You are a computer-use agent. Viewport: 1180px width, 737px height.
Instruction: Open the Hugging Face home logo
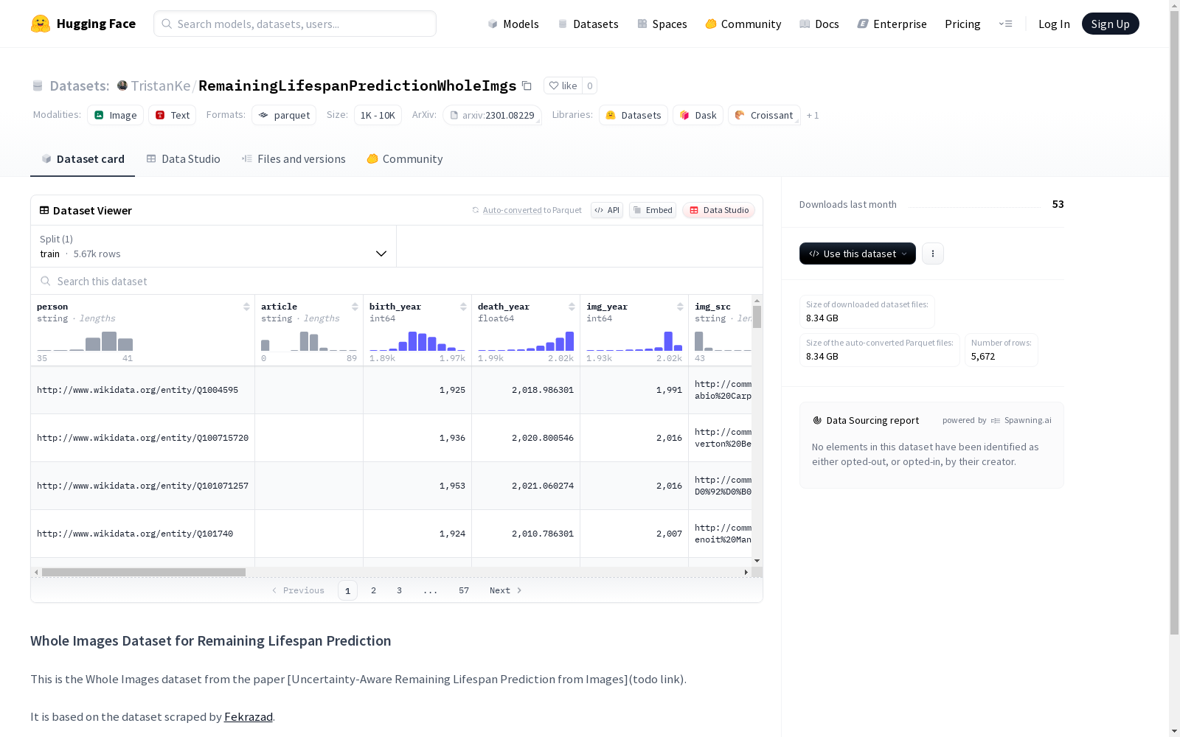click(x=83, y=24)
